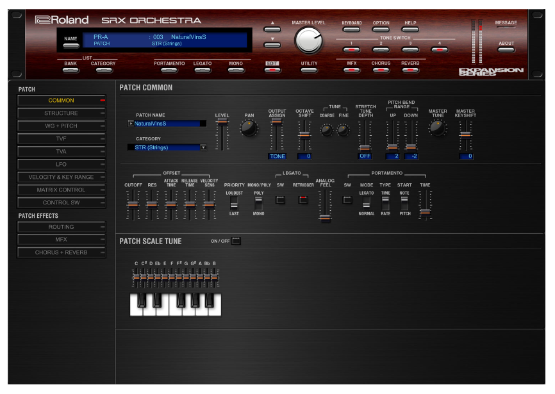This screenshot has height=394, width=555.
Task: Open the LFO tab
Action: coord(62,164)
